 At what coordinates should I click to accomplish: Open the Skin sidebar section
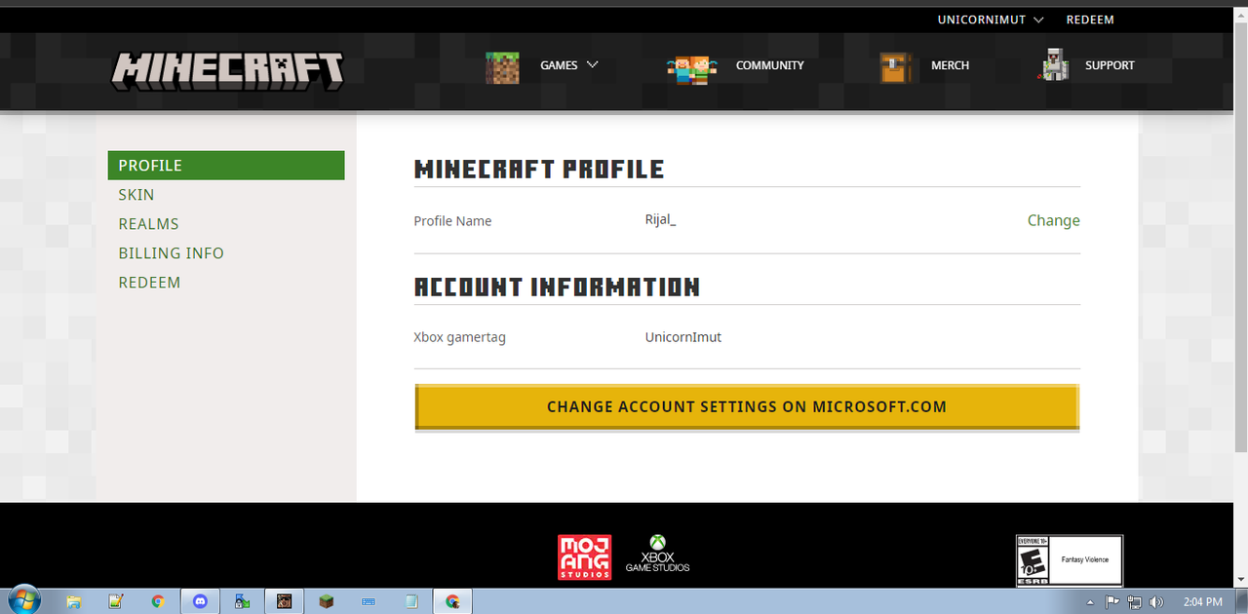click(136, 195)
